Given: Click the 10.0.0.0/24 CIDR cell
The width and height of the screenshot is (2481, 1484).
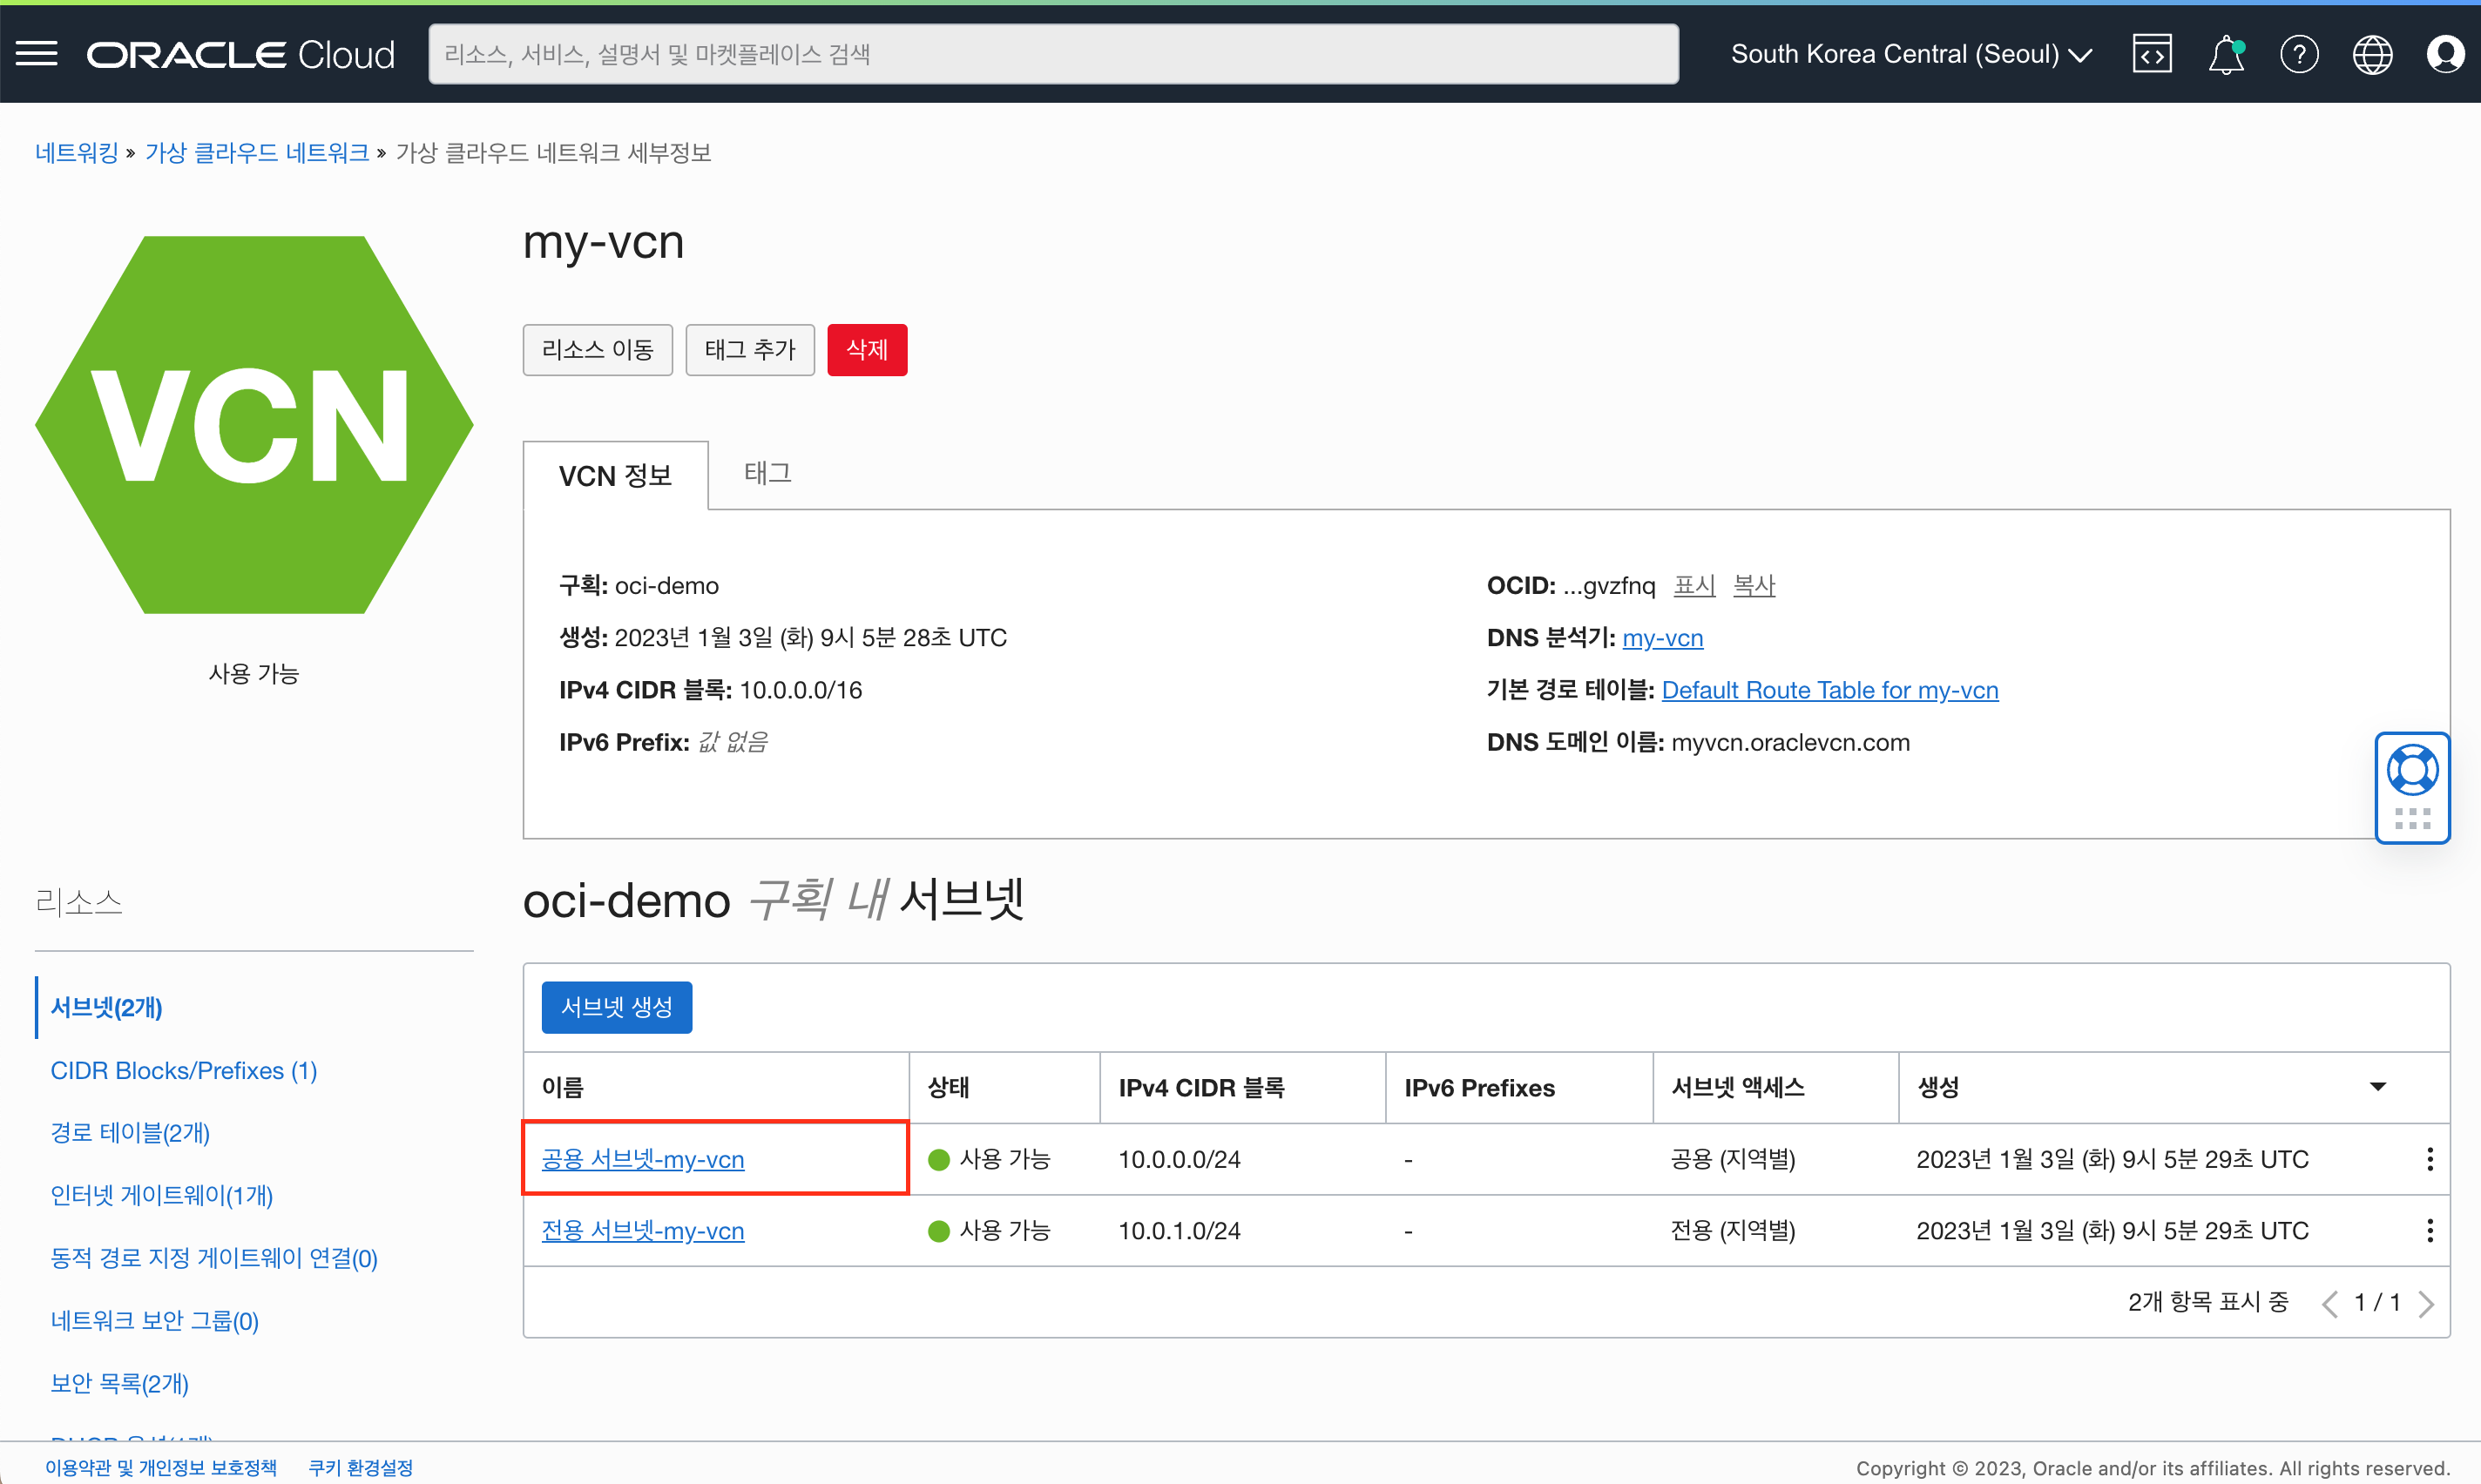Looking at the screenshot, I should [1179, 1159].
